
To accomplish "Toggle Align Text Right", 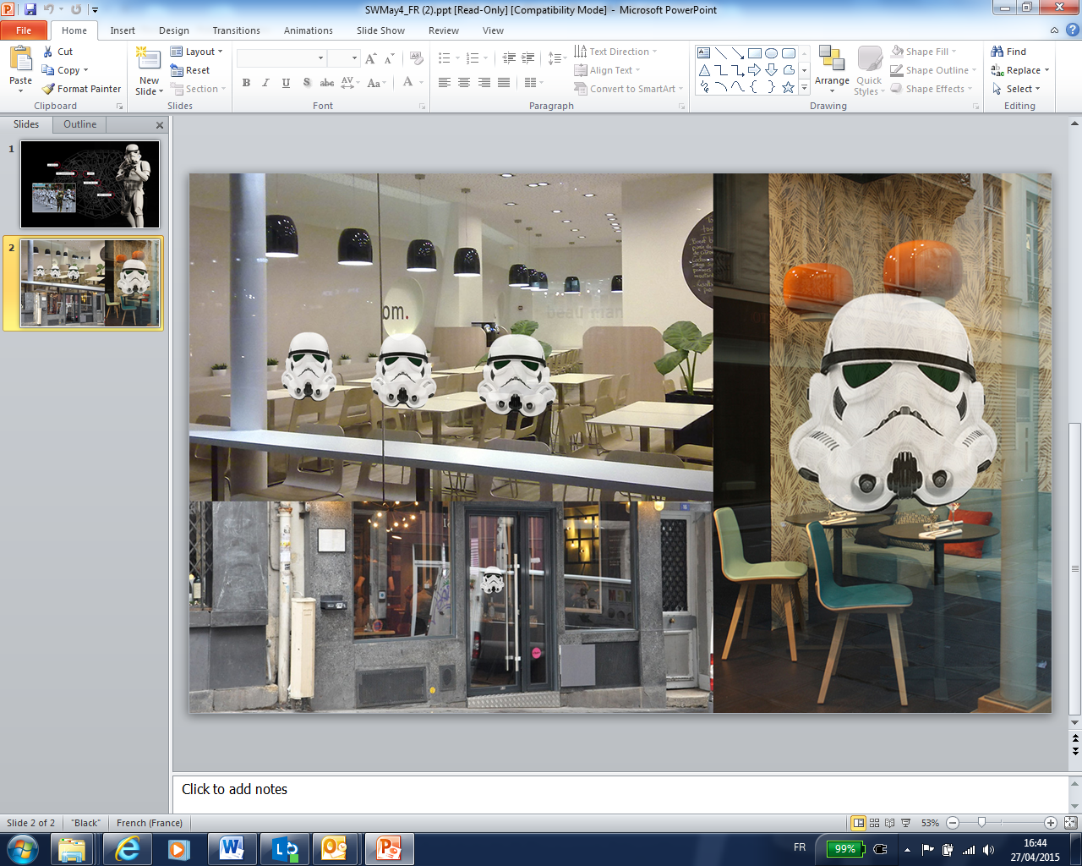I will click(x=484, y=82).
